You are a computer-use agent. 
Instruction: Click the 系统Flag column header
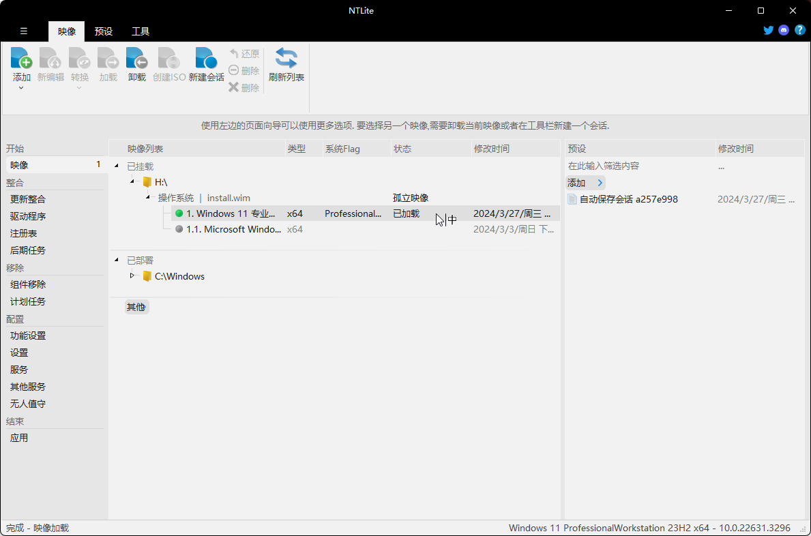[357, 149]
